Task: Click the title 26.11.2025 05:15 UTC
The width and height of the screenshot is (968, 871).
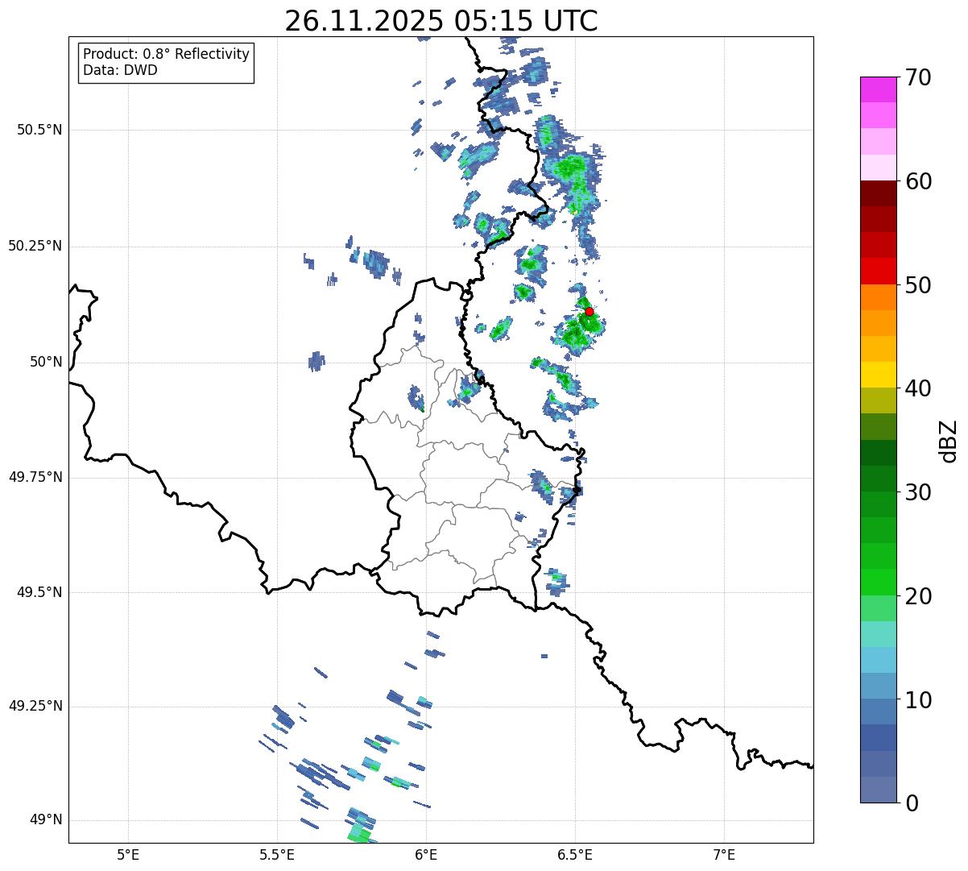Action: 441,21
